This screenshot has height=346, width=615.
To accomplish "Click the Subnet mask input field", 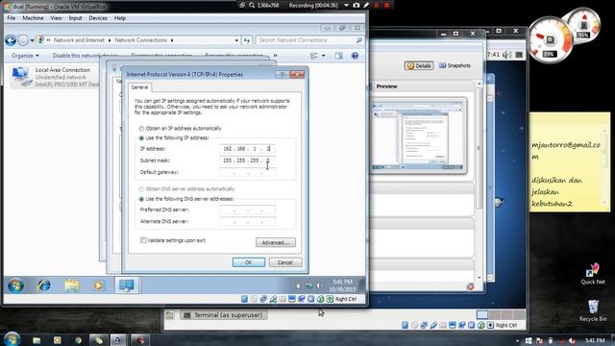I will (x=247, y=161).
